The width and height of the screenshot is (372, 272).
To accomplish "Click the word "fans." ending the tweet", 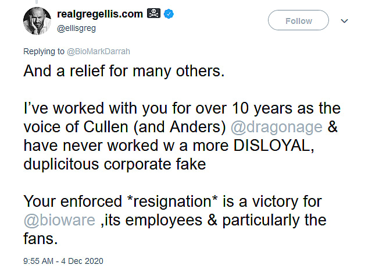I will [x=43, y=239].
